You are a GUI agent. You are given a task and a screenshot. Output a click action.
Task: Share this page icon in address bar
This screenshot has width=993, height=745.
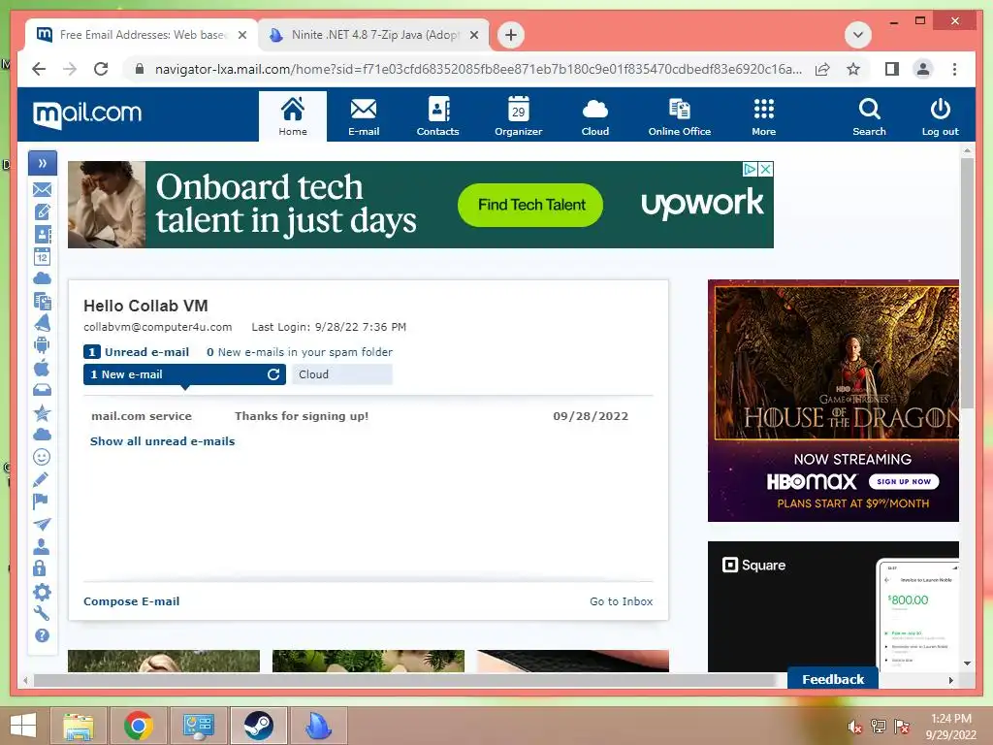coord(822,69)
